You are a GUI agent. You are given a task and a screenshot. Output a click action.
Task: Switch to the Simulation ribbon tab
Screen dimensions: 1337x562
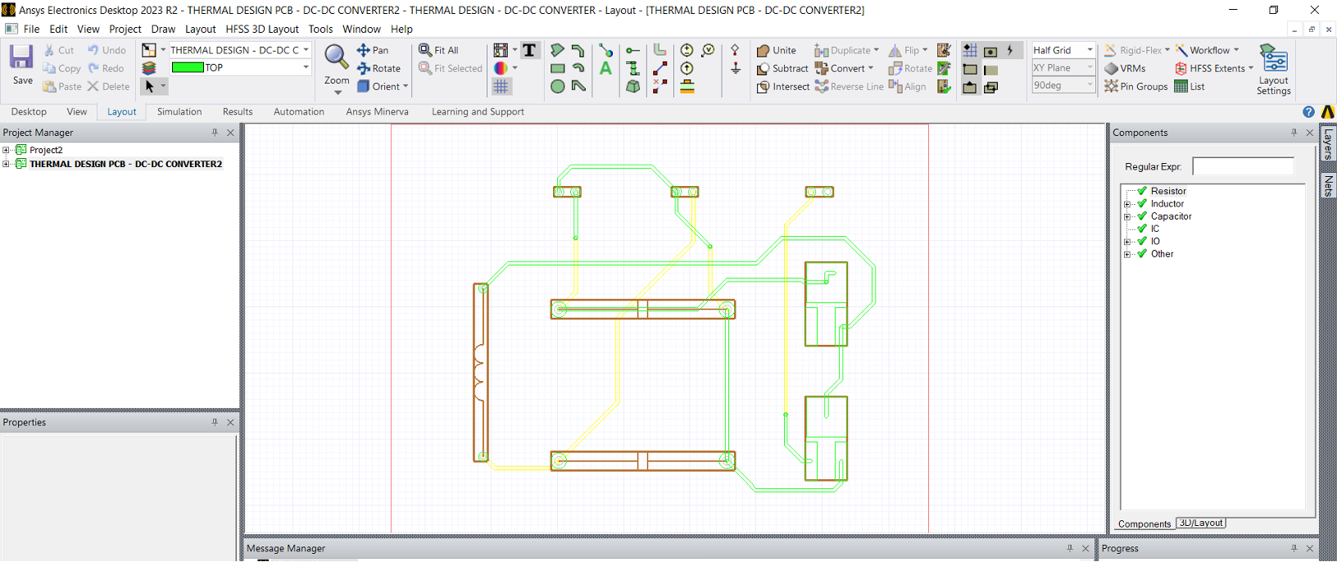click(179, 111)
